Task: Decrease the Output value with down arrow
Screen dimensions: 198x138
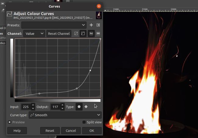Action: point(62,109)
